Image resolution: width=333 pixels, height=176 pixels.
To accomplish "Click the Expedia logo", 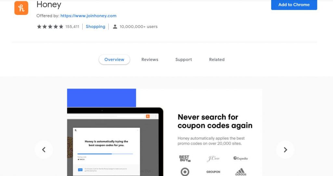I will (x=240, y=158).
